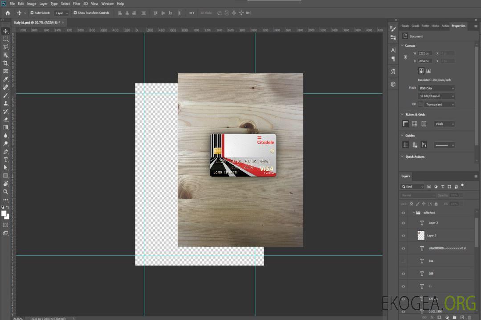The width and height of the screenshot is (481, 320).
Task: Uncheck Show Transform Controls
Action: tap(75, 13)
